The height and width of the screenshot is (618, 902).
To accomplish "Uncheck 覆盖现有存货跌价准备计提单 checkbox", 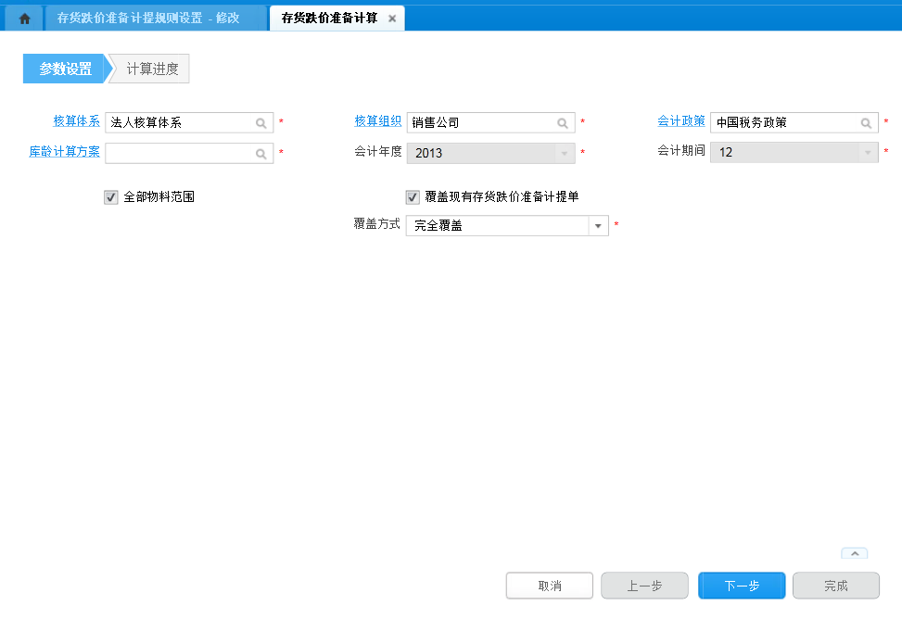I will pos(413,196).
